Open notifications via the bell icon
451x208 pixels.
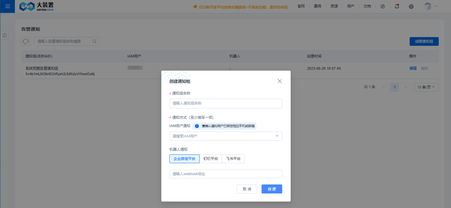coord(397,6)
